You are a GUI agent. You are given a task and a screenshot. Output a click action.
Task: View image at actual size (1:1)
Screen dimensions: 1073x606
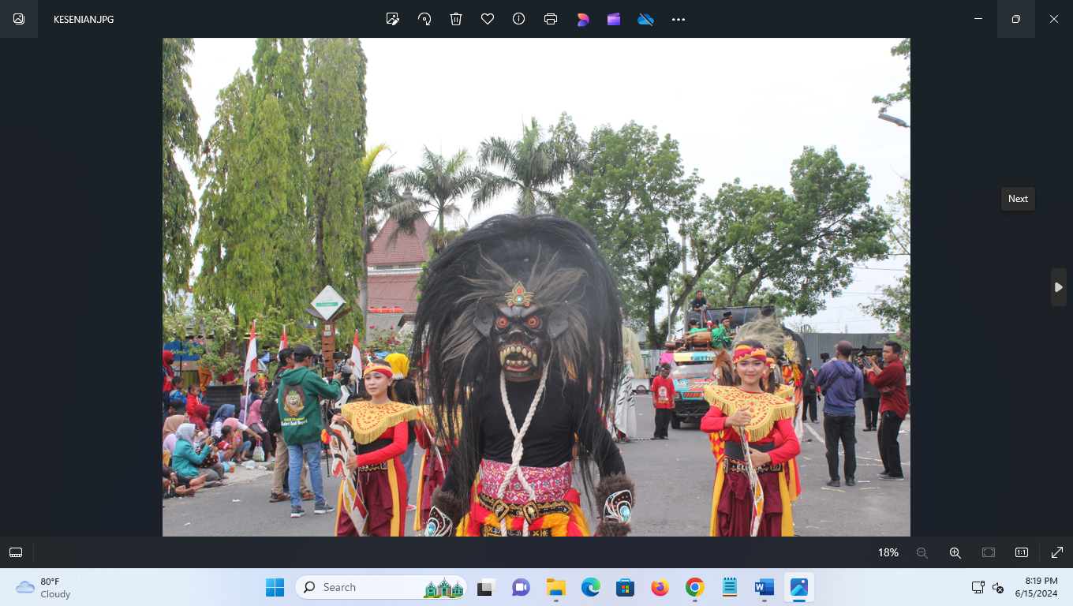[1021, 552]
